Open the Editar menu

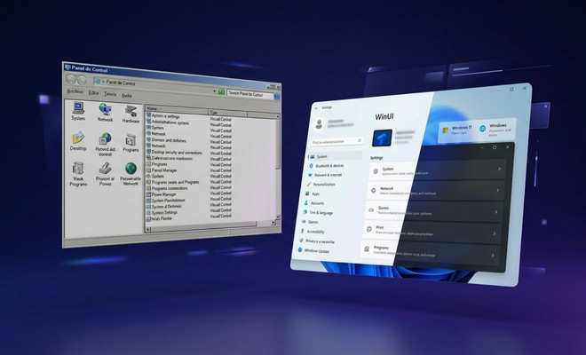[x=94, y=93]
